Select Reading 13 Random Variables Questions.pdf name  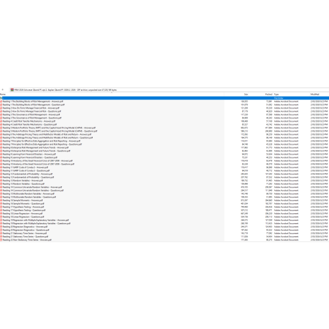click(x=24, y=184)
